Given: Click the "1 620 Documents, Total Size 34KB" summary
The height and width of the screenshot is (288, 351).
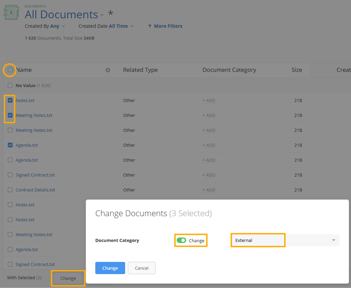Looking at the screenshot, I should tap(60, 38).
